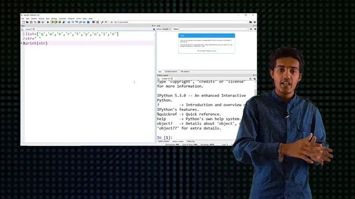This screenshot has height=199, width=355.
Task: Select the Python console bottom tab
Action: 164,142
